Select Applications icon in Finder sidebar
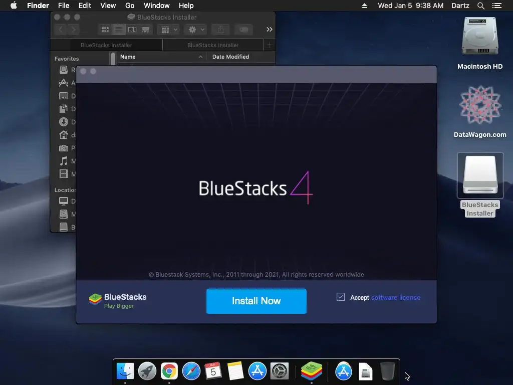The height and width of the screenshot is (385, 513). pos(64,83)
